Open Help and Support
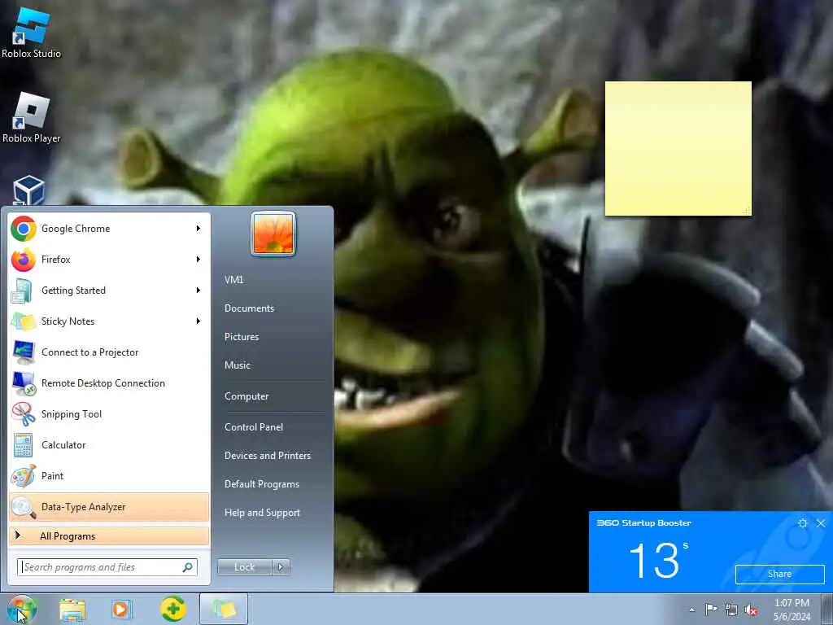 (x=263, y=513)
